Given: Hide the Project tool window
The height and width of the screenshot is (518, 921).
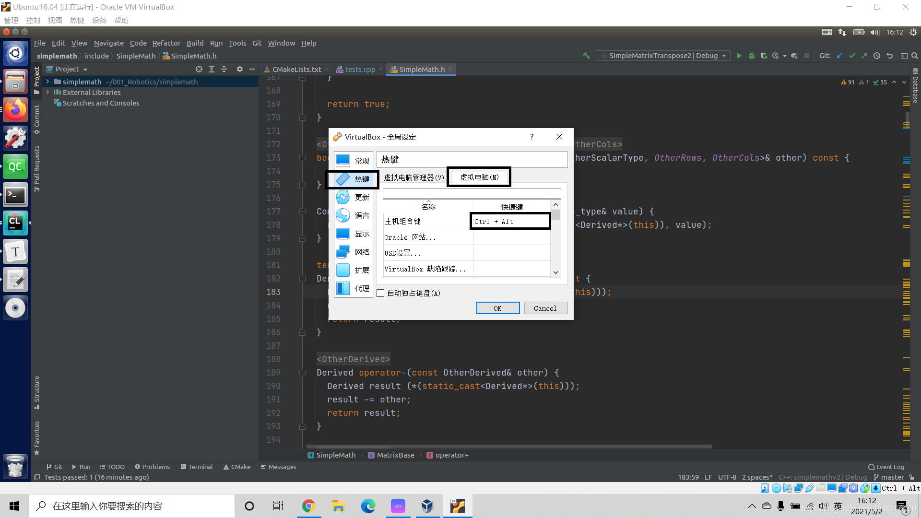Looking at the screenshot, I should tap(252, 69).
